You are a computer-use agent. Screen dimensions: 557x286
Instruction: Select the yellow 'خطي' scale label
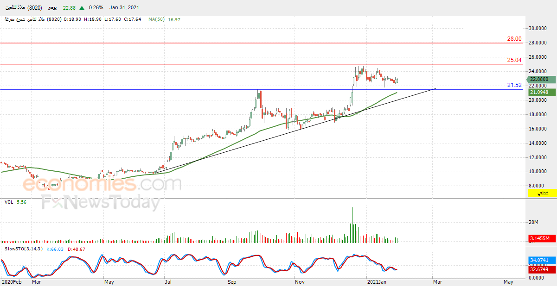(x=542, y=193)
